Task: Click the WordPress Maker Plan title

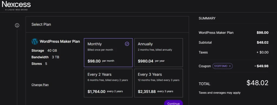Action: (x=60, y=42)
